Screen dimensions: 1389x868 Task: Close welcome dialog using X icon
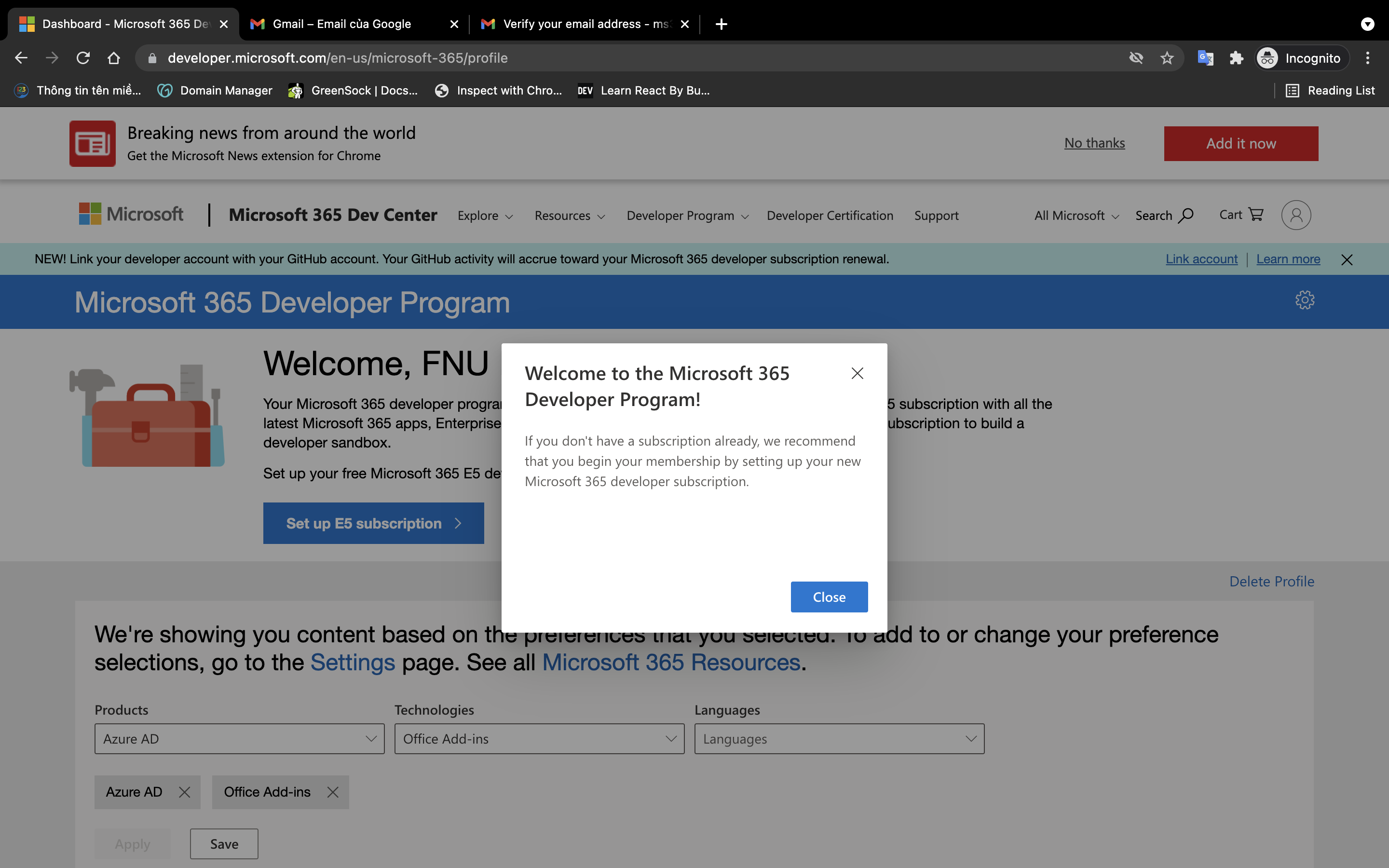pyautogui.click(x=857, y=374)
